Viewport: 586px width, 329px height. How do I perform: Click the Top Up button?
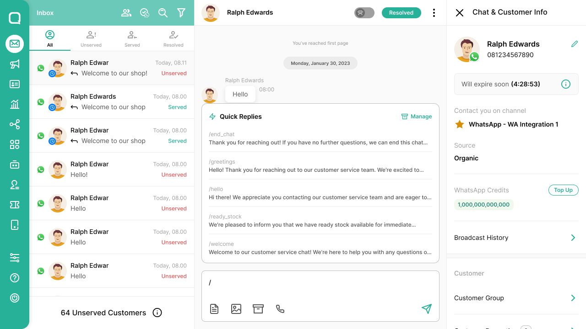pos(563,190)
